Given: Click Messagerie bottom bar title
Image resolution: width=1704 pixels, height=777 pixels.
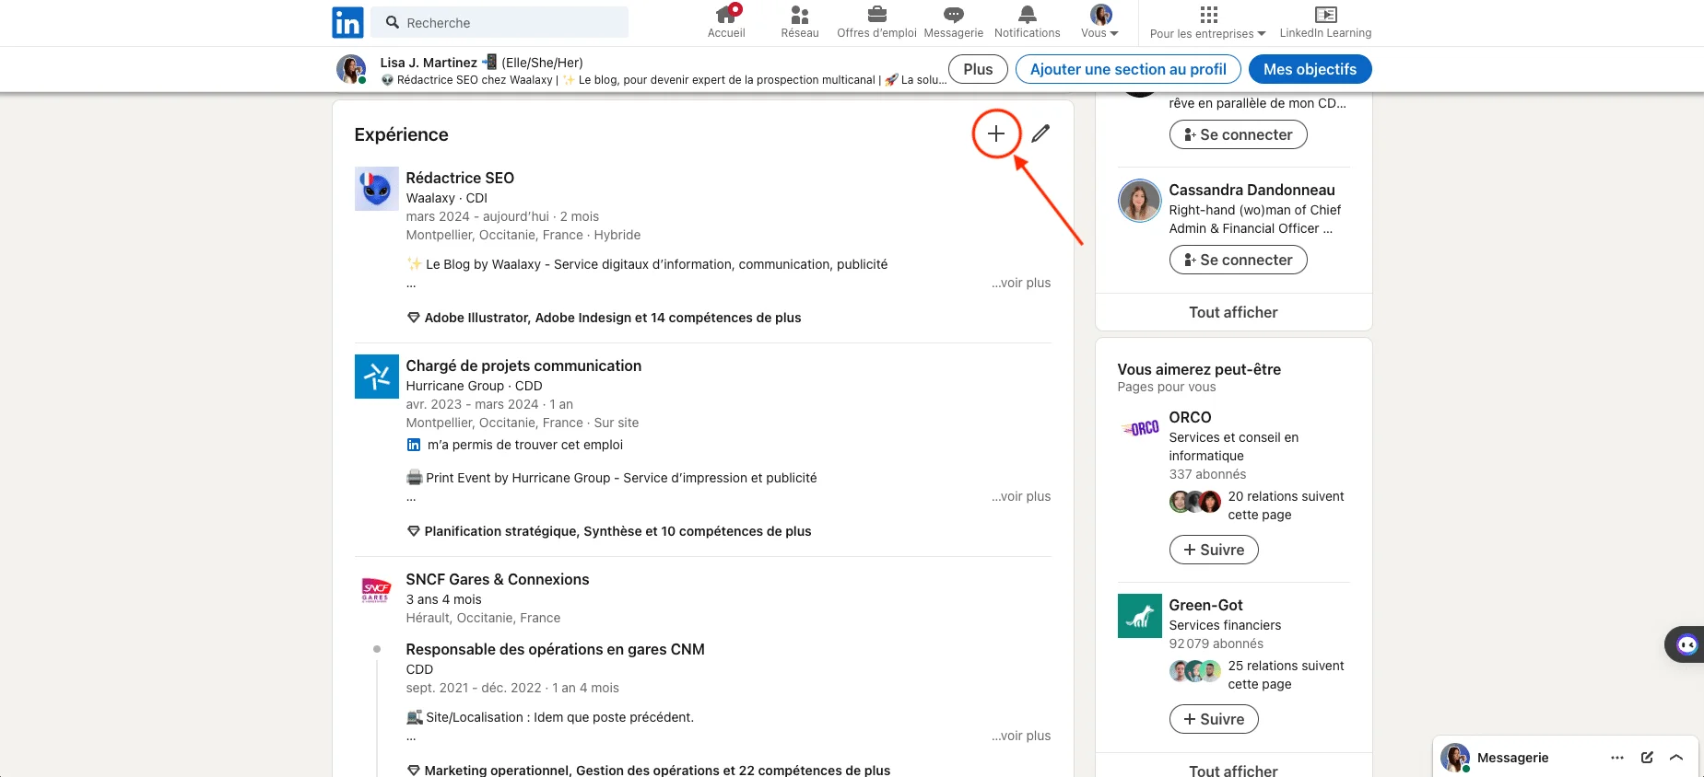Looking at the screenshot, I should pos(1512,758).
